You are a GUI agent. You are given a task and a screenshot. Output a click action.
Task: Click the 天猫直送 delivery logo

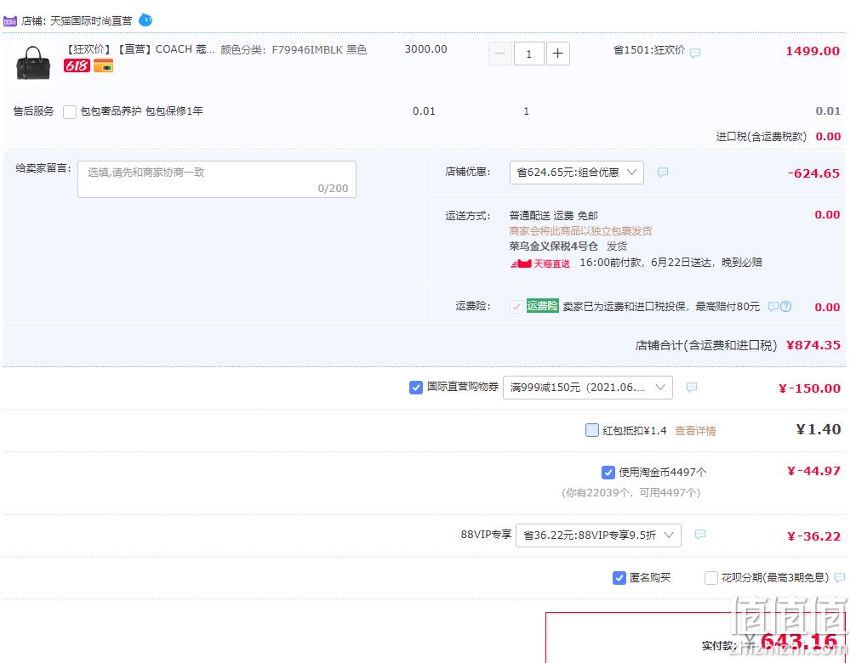coord(540,263)
